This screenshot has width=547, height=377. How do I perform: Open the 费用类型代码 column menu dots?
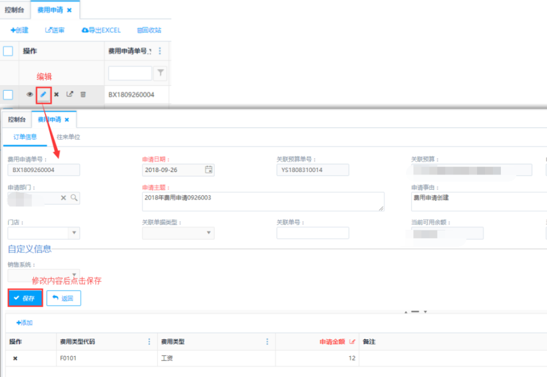click(x=150, y=342)
